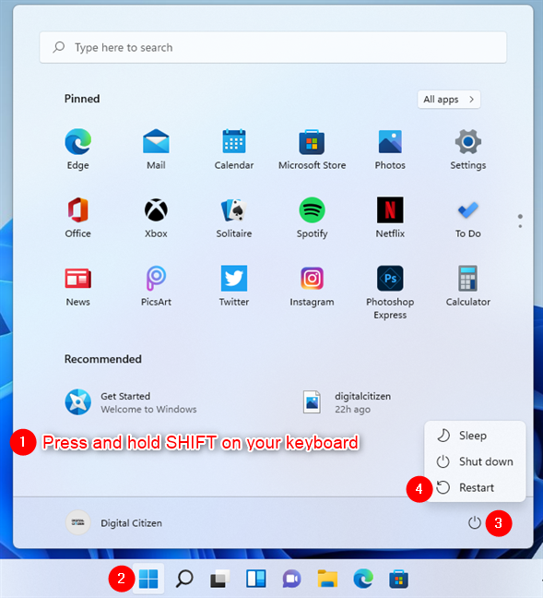Open the Get Started recommended item
Image resolution: width=543 pixels, height=598 pixels.
point(132,402)
